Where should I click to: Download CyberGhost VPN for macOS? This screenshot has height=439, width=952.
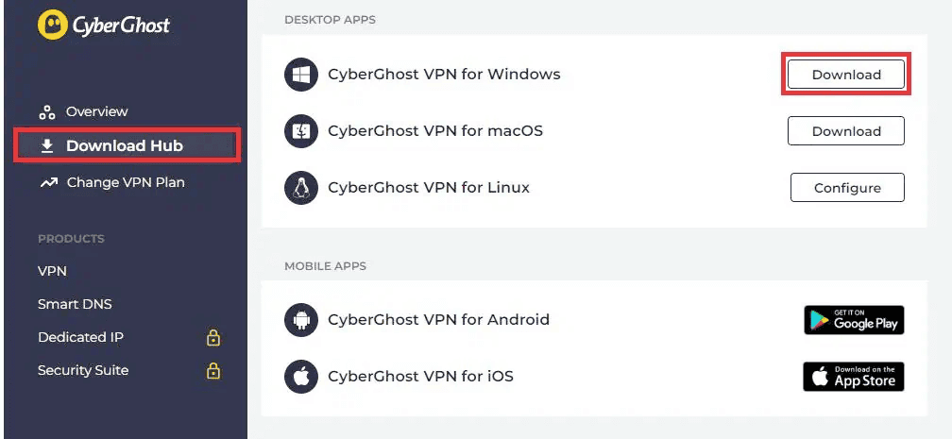pos(846,131)
